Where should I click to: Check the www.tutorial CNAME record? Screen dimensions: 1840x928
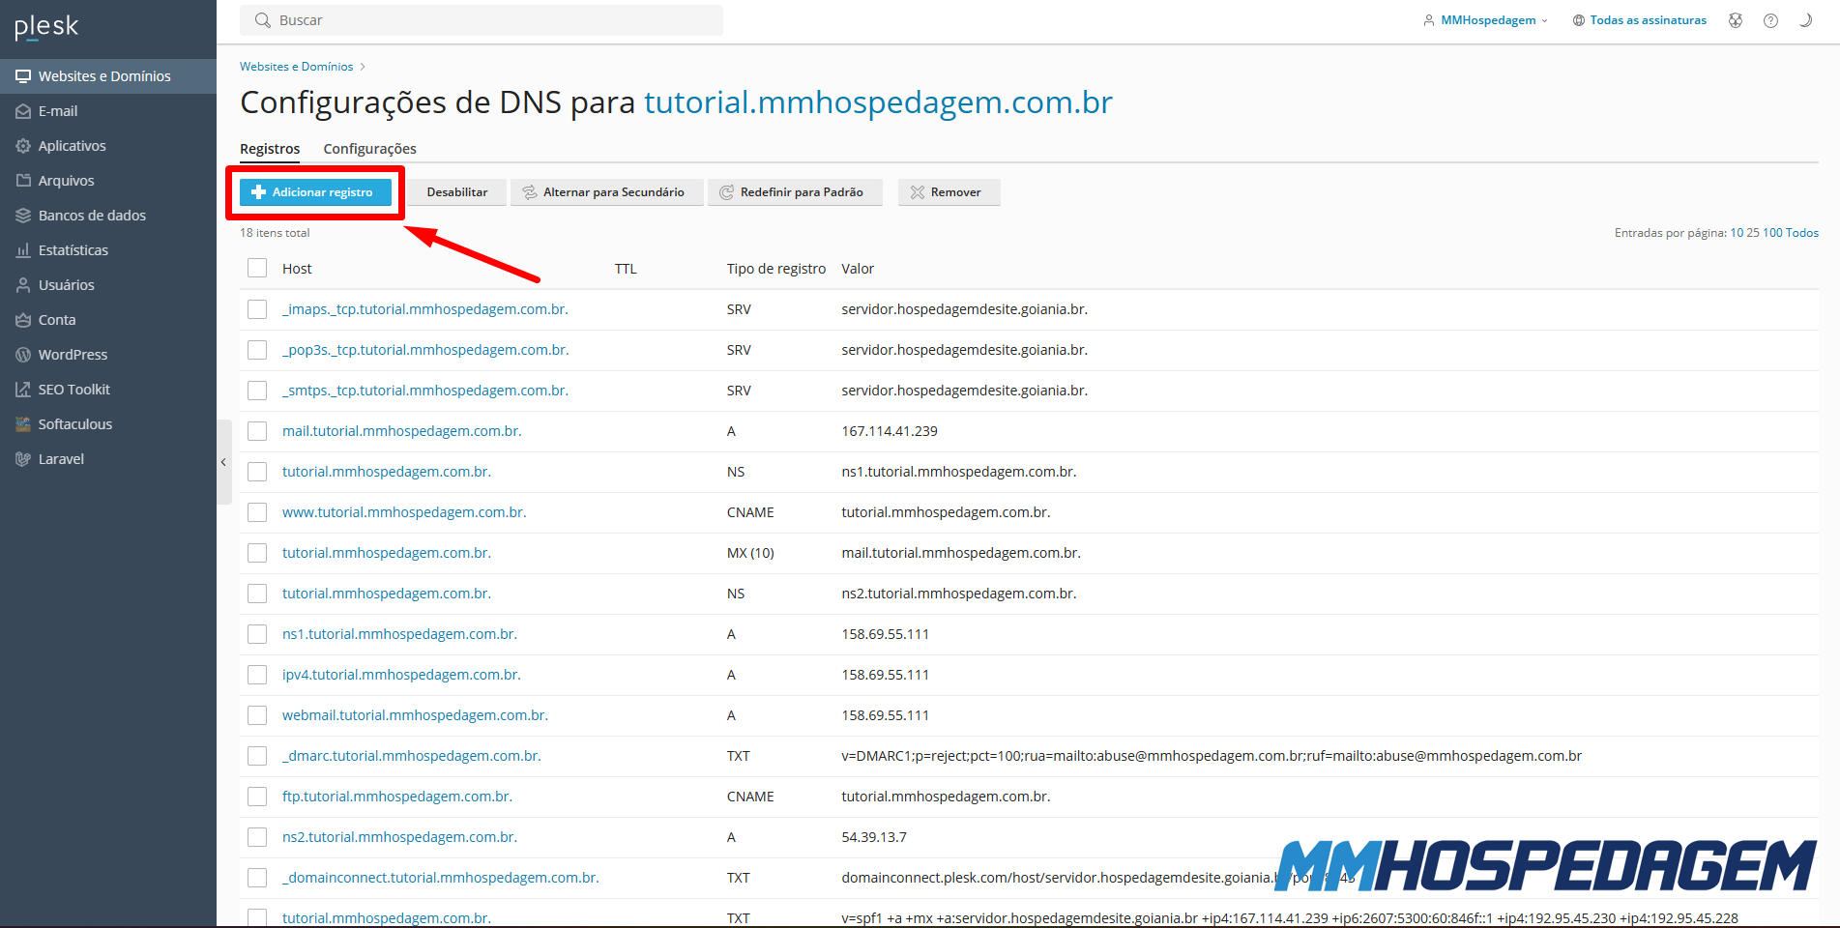coord(257,512)
